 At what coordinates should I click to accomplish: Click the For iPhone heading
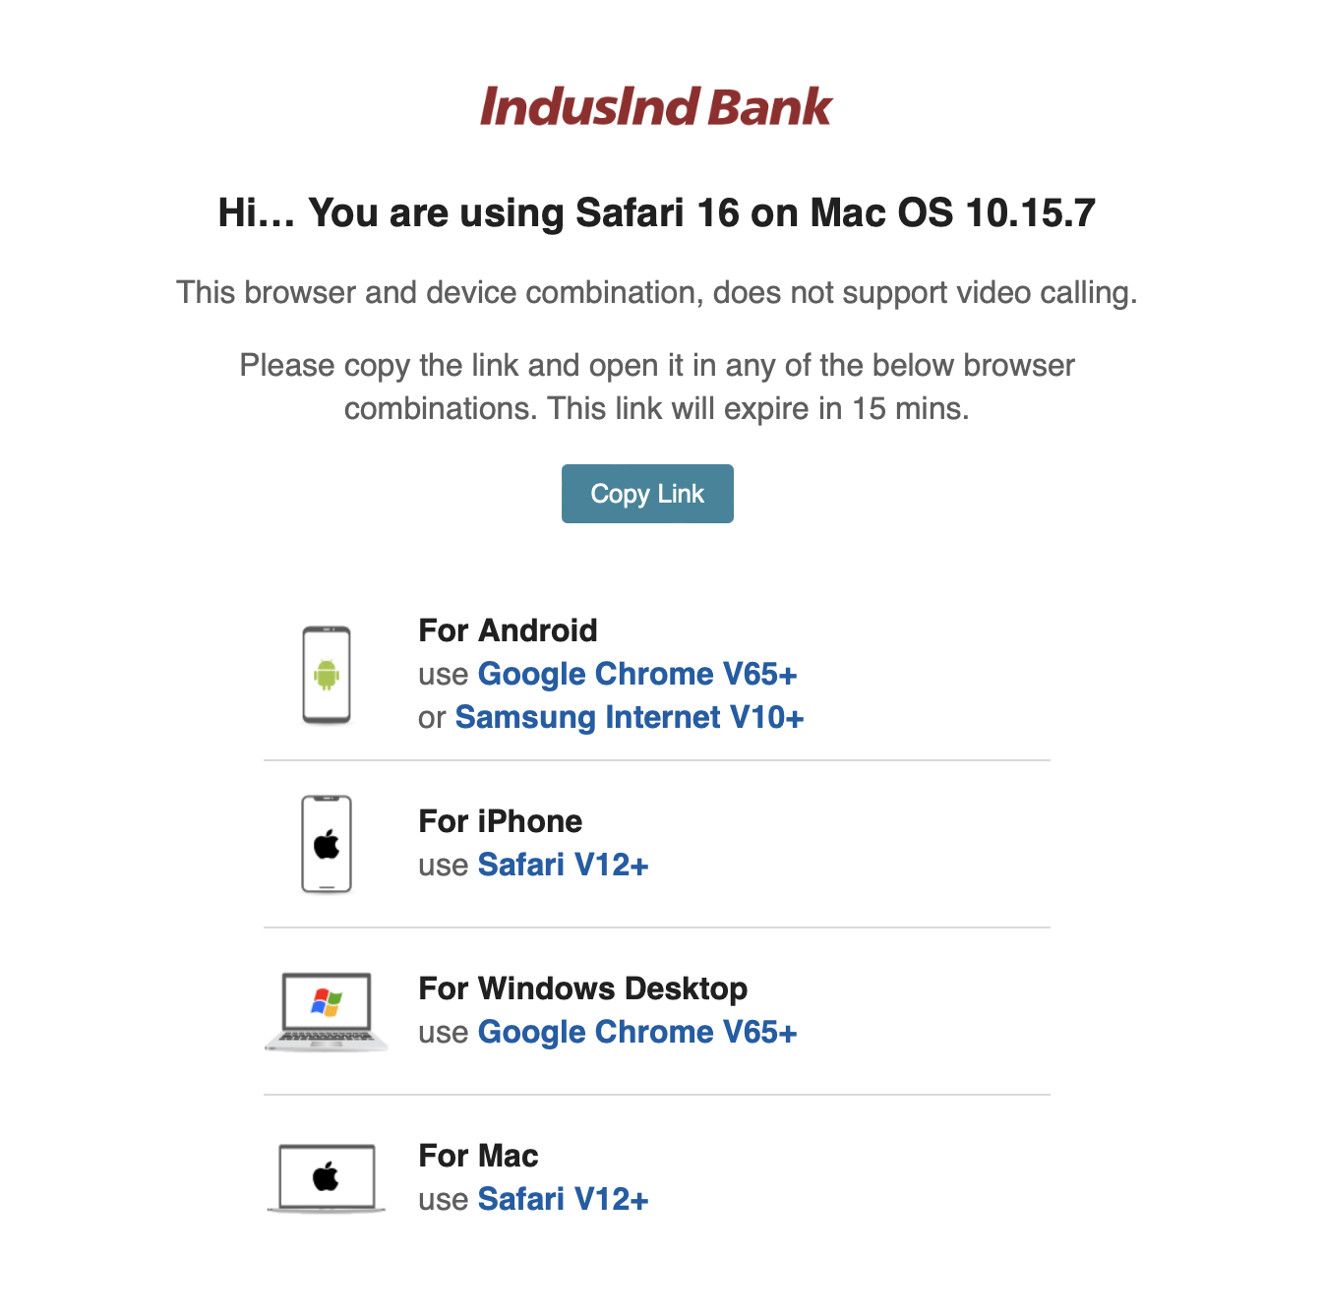500,821
